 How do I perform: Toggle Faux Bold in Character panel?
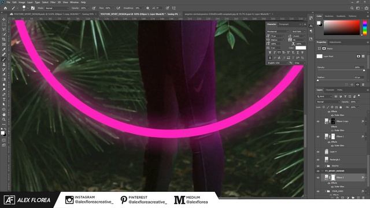pyautogui.click(x=270, y=53)
